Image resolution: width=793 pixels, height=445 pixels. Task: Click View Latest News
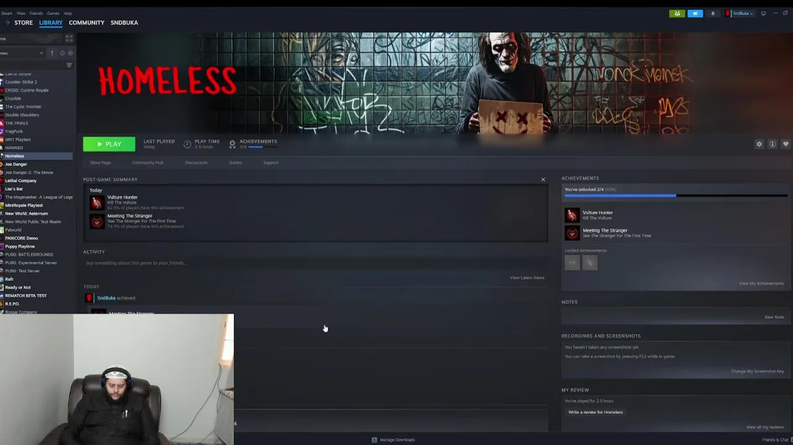point(527,278)
